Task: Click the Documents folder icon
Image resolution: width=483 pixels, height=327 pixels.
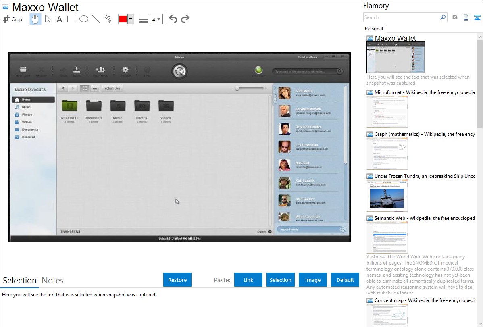Action: (x=94, y=106)
